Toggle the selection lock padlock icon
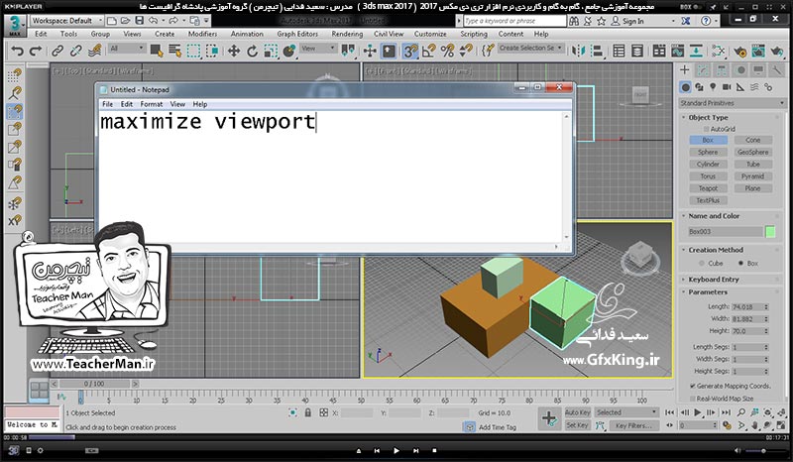The width and height of the screenshot is (793, 462). click(308, 412)
